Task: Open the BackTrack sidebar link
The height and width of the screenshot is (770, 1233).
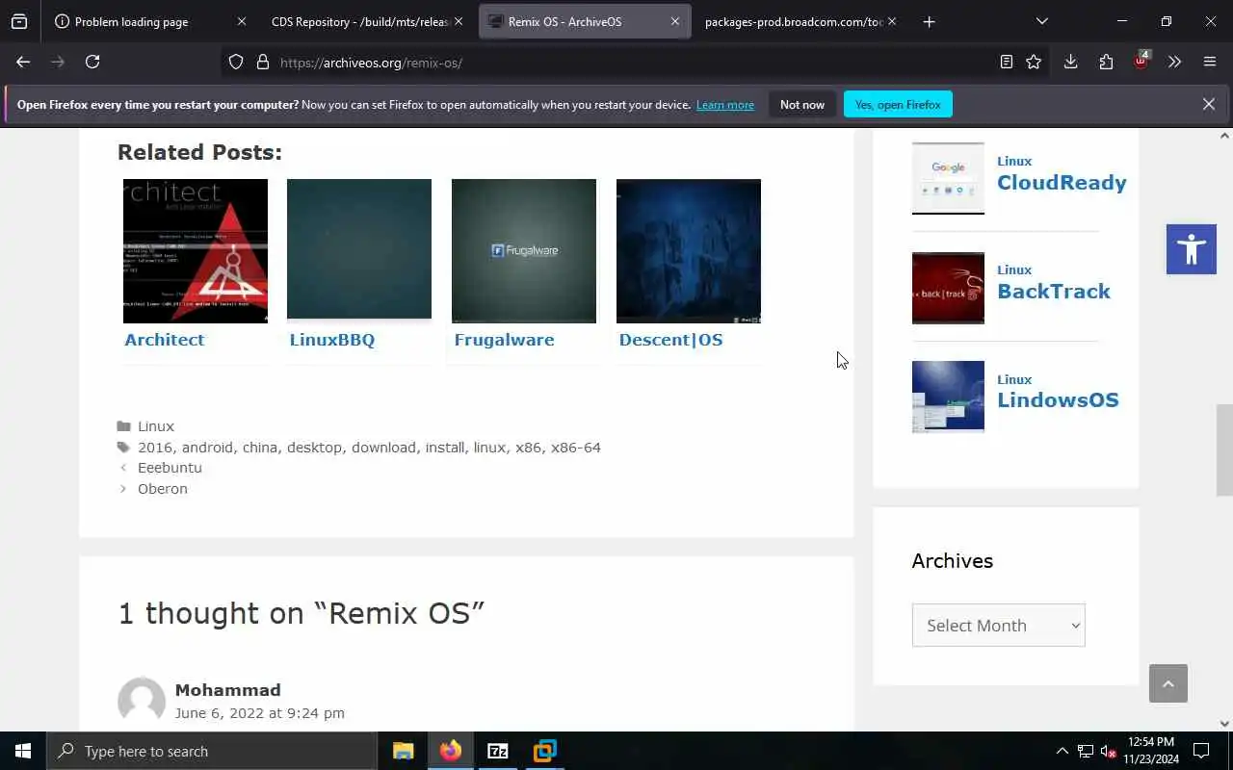Action: [1054, 292]
